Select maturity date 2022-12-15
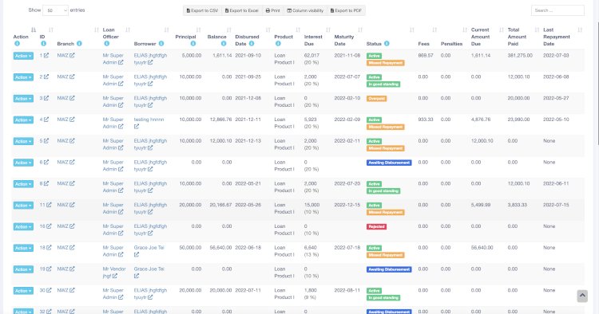The width and height of the screenshot is (599, 314). click(347, 205)
